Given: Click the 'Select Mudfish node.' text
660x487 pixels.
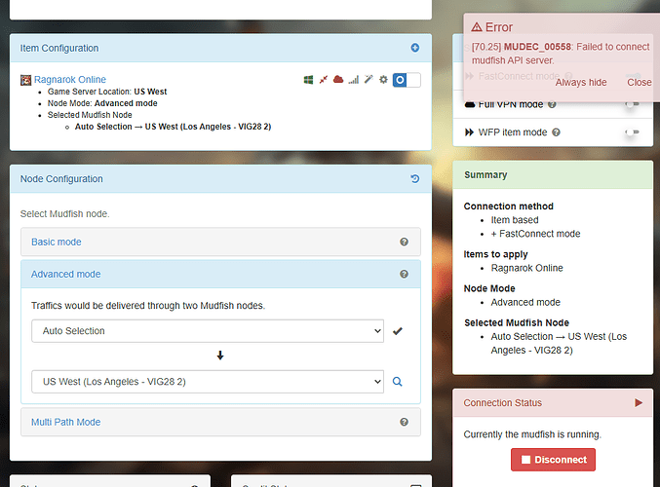Looking at the screenshot, I should tap(64, 213).
